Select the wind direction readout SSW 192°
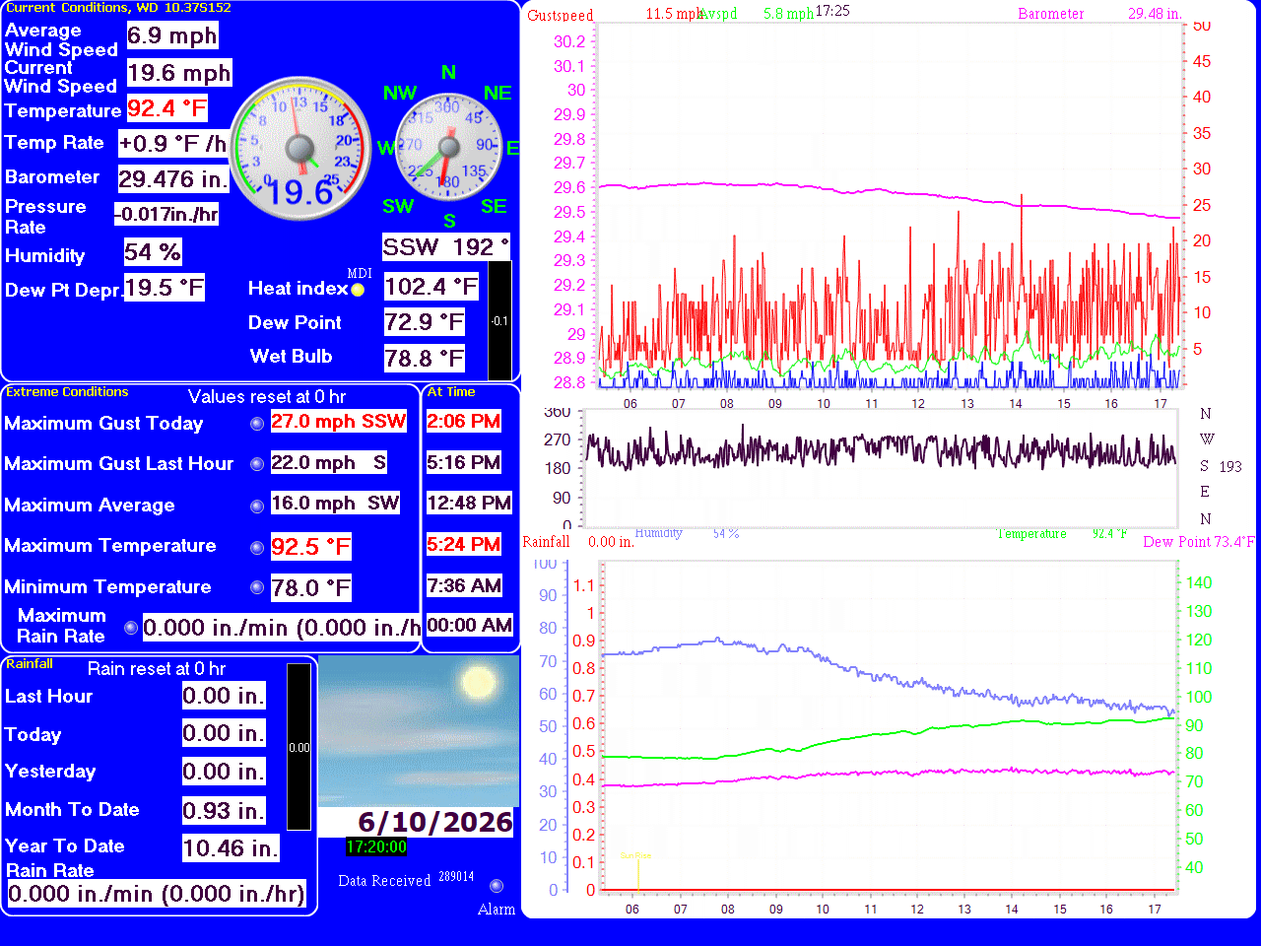Viewport: 1261px width, 946px height. 446,246
